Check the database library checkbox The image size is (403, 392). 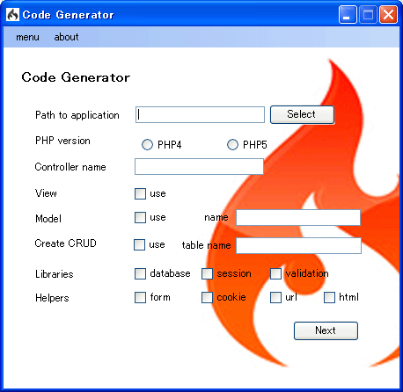pos(140,274)
